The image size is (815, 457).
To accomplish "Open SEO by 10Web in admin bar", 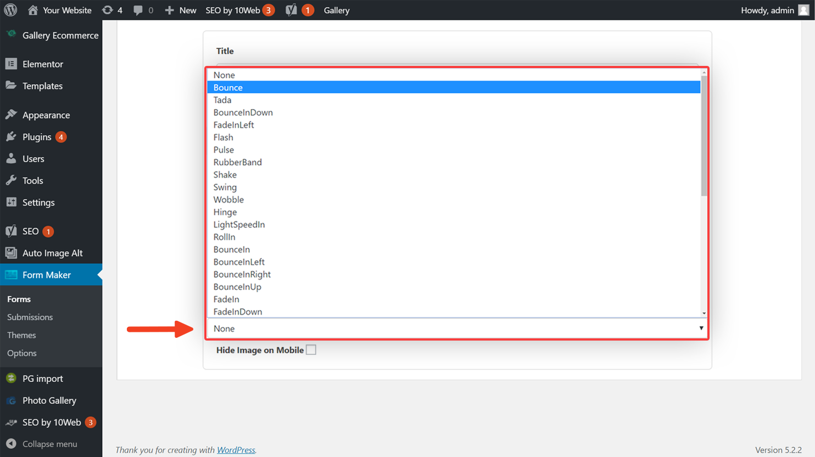I will [240, 10].
